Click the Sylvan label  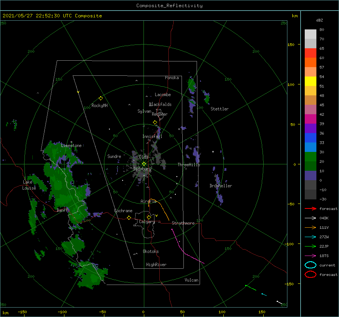(x=144, y=111)
